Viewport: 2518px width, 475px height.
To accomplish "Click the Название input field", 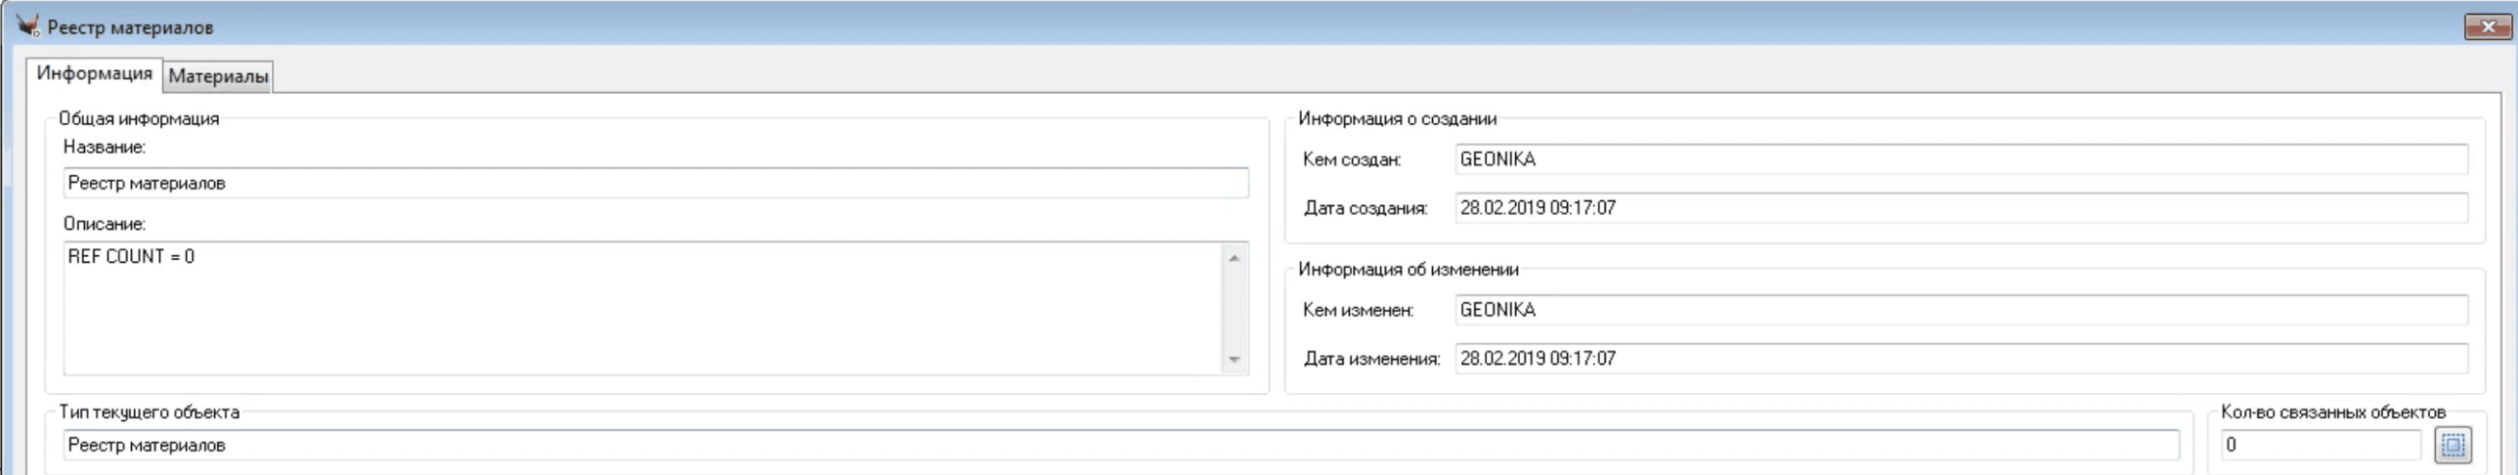I will pyautogui.click(x=655, y=183).
